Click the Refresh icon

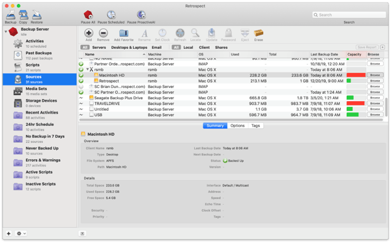(x=180, y=33)
